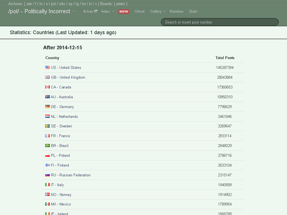Screen dimensions: 287x215
Task: Click the United Kingdom flag icon
Action: pos(47,77)
